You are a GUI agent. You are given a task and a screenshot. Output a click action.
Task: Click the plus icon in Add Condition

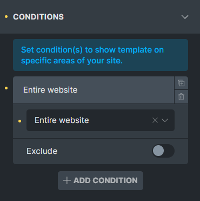click(67, 180)
